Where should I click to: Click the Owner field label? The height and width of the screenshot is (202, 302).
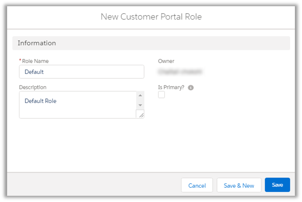(166, 61)
